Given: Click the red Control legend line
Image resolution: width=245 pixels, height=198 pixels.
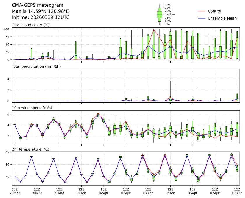Looking at the screenshot, I should coord(202,11).
